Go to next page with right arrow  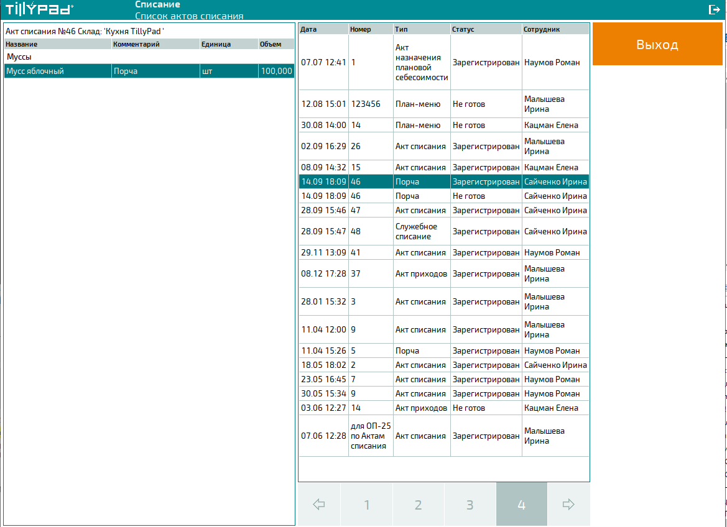click(x=568, y=504)
